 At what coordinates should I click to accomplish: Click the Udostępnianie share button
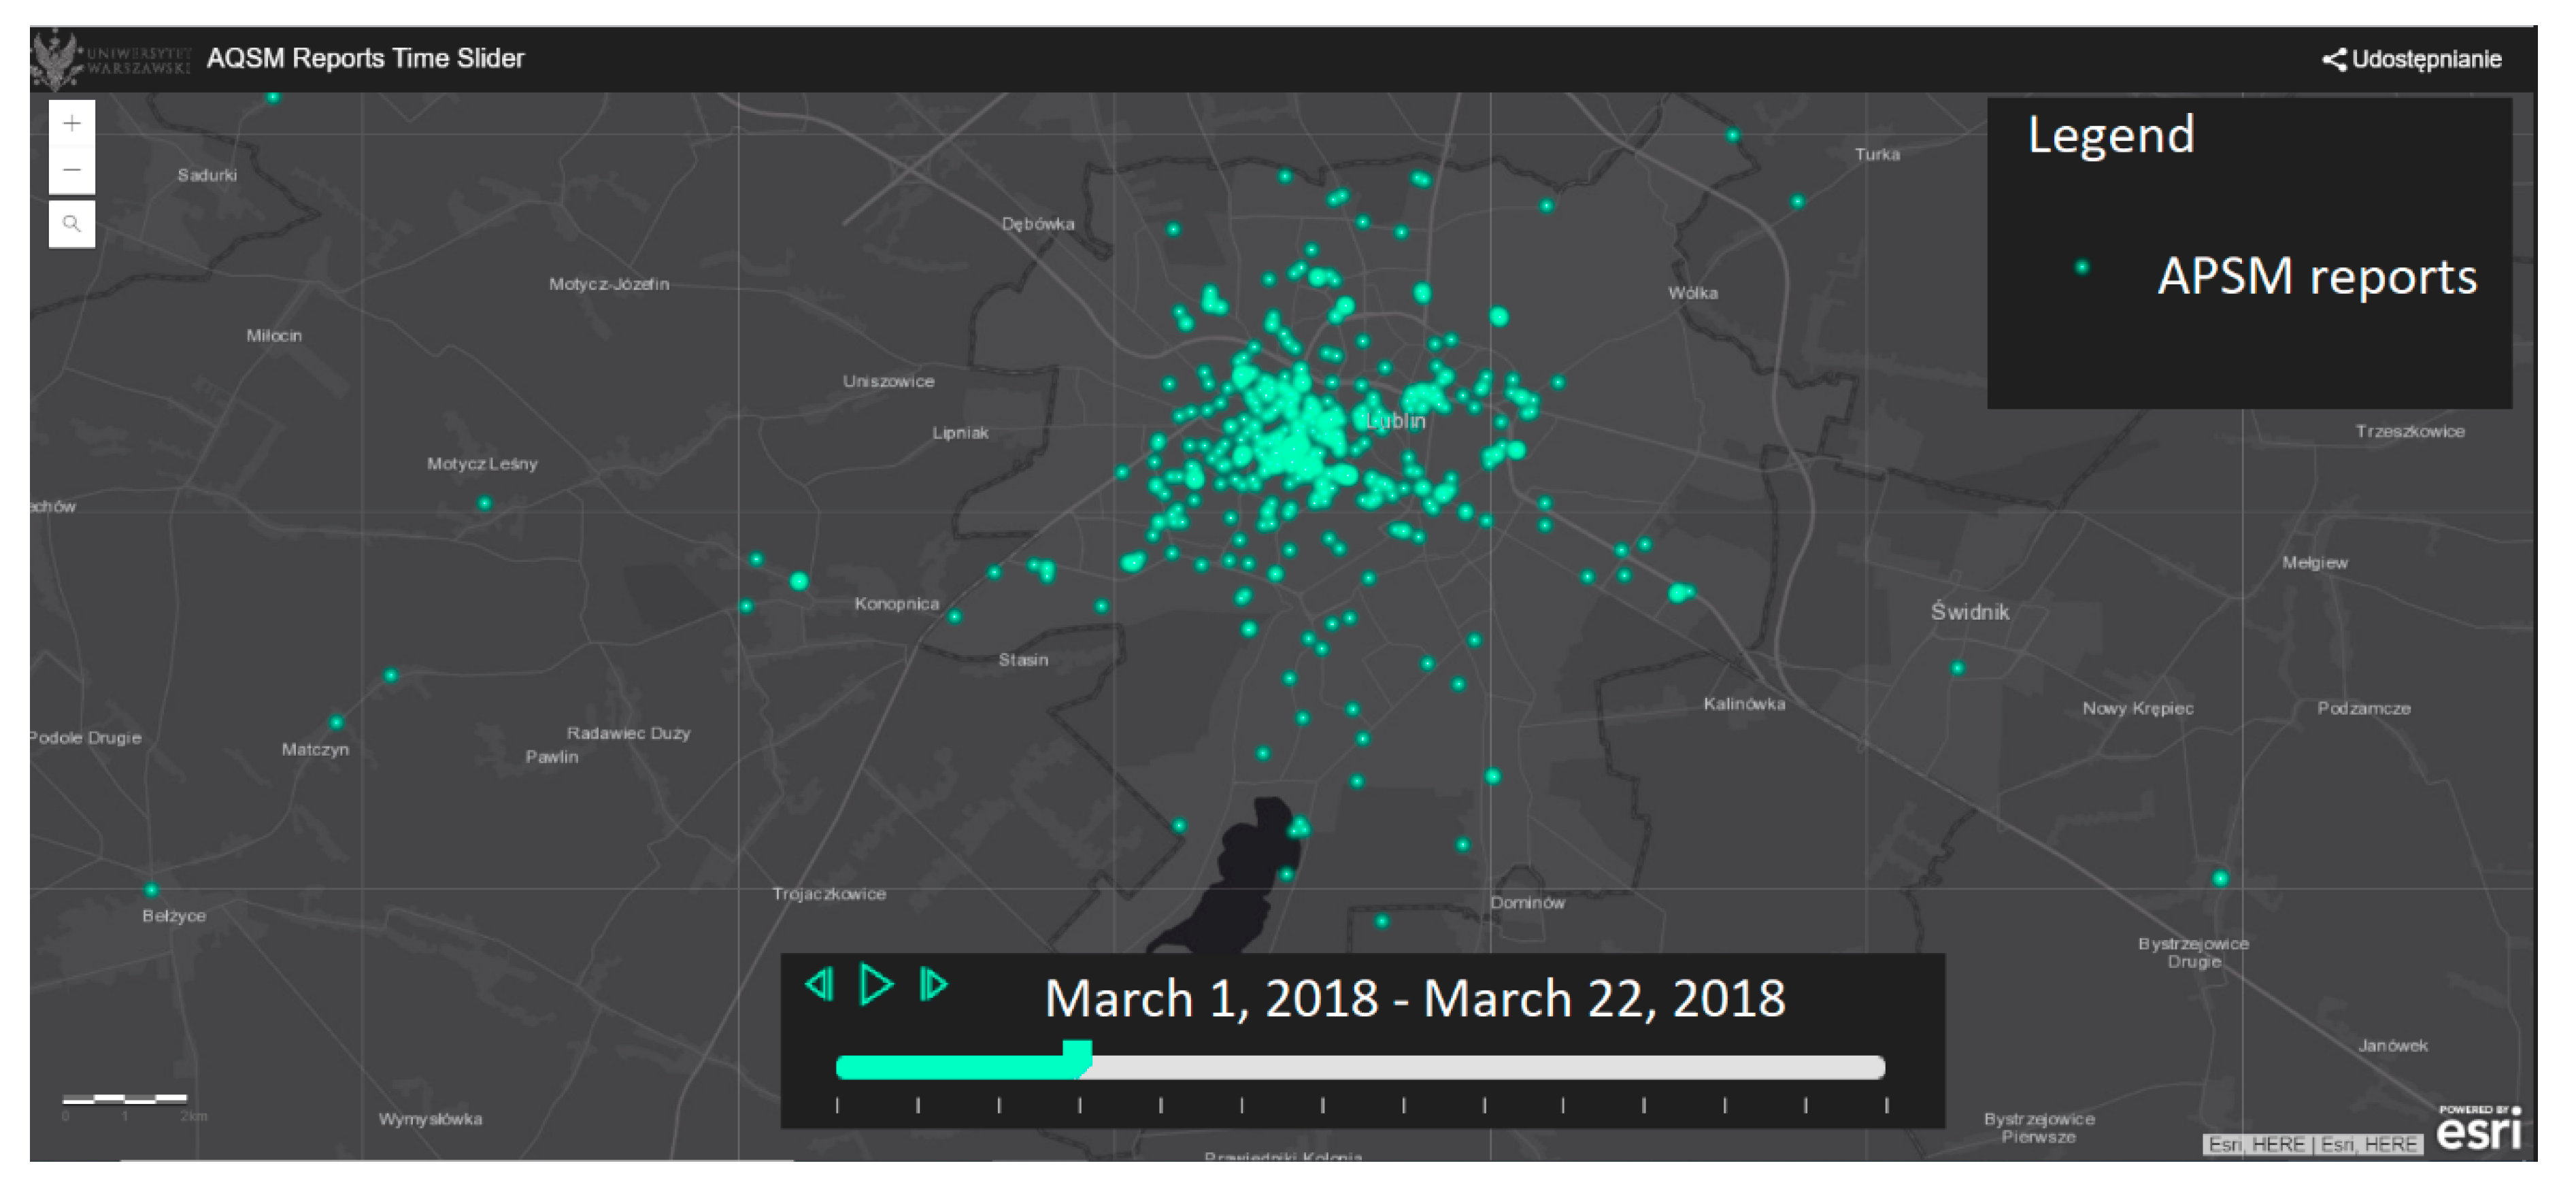pyautogui.click(x=2411, y=59)
